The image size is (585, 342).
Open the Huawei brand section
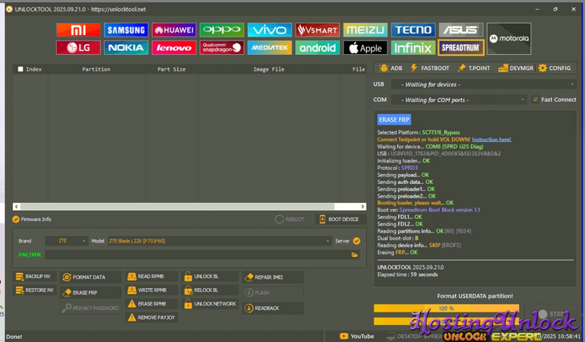(x=174, y=30)
